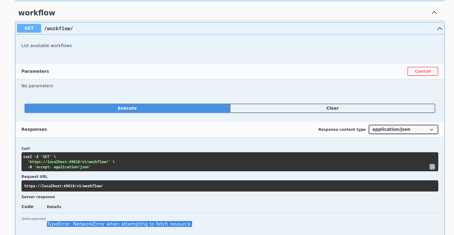Click the curl command code block
454x235 pixels.
212,162
